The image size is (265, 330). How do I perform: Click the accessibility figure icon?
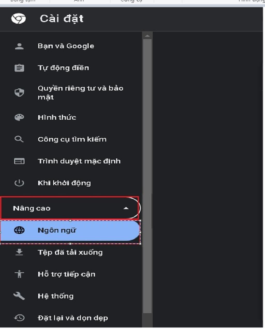[19, 274]
